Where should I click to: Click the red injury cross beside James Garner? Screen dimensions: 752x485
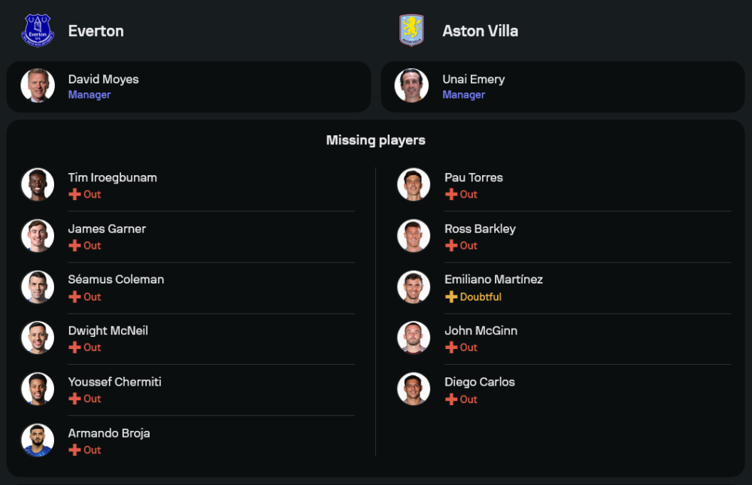[x=74, y=246]
